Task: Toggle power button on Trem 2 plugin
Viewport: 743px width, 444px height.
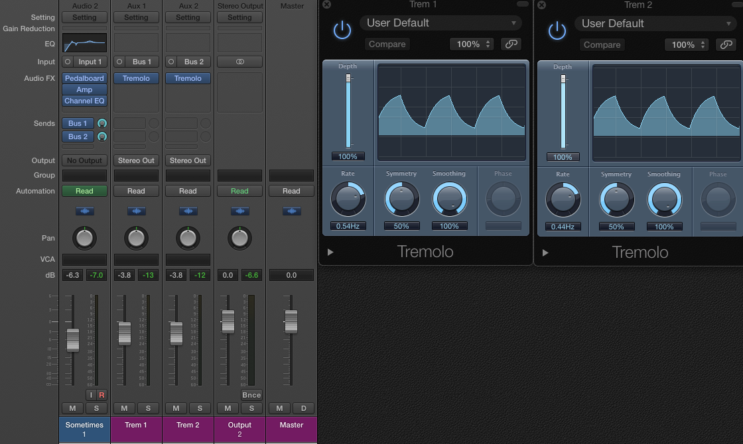Action: point(557,30)
